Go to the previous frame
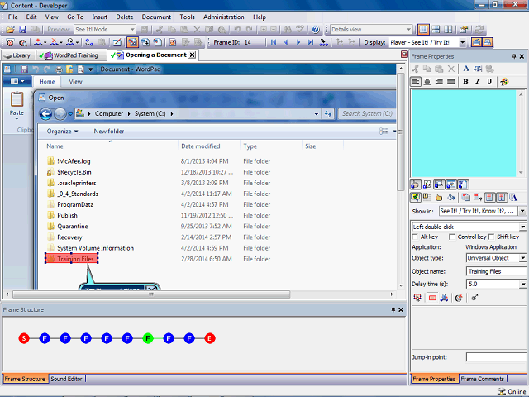 pyautogui.click(x=286, y=42)
